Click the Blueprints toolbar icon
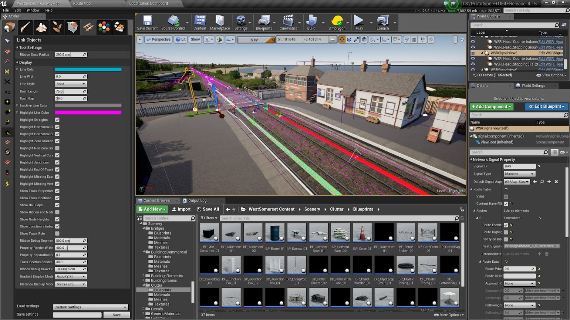 [x=264, y=23]
